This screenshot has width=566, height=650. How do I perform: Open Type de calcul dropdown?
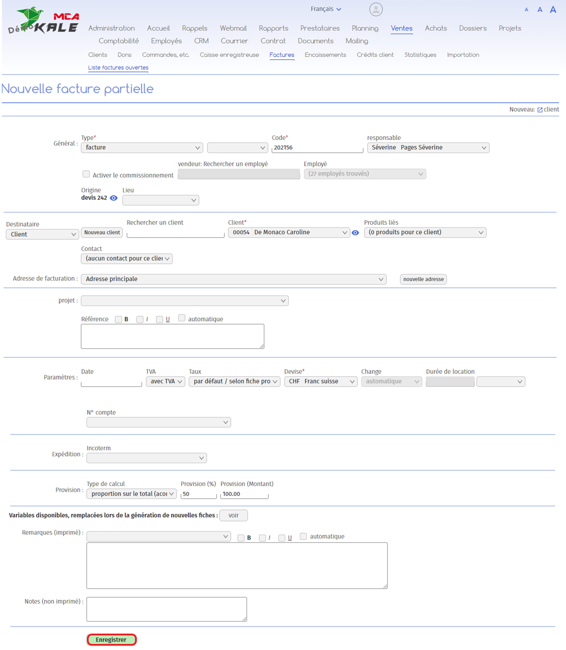(132, 494)
